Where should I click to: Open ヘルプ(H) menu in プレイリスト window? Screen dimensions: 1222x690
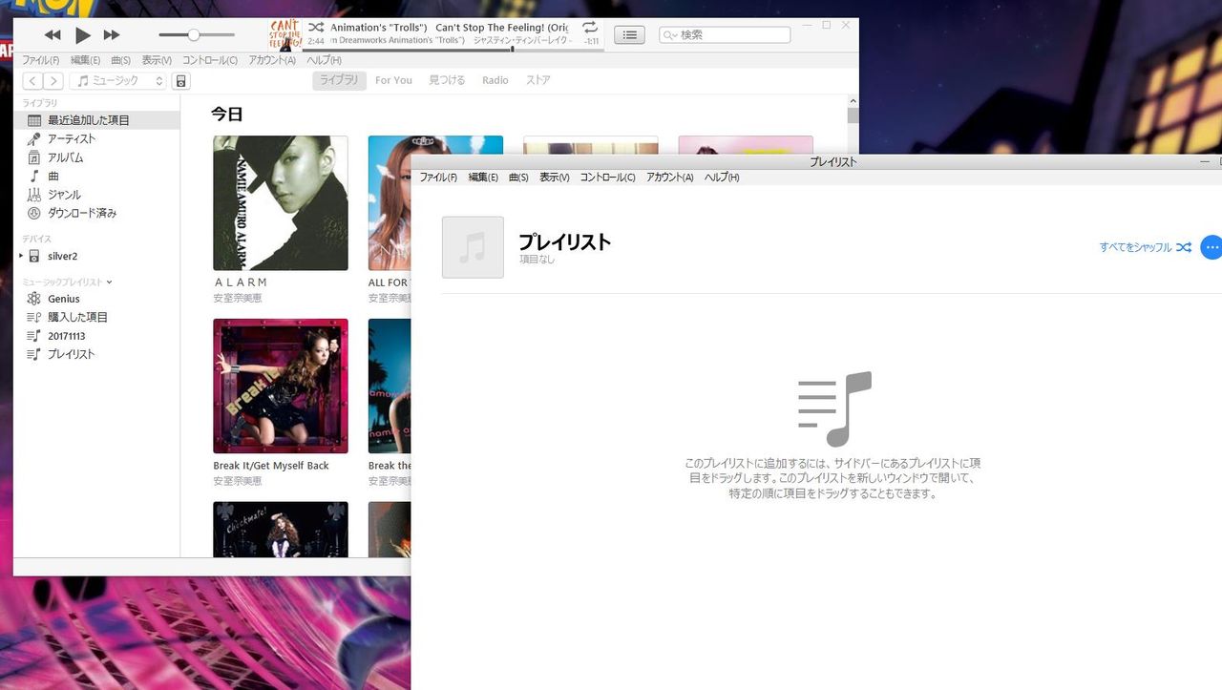[x=722, y=178]
